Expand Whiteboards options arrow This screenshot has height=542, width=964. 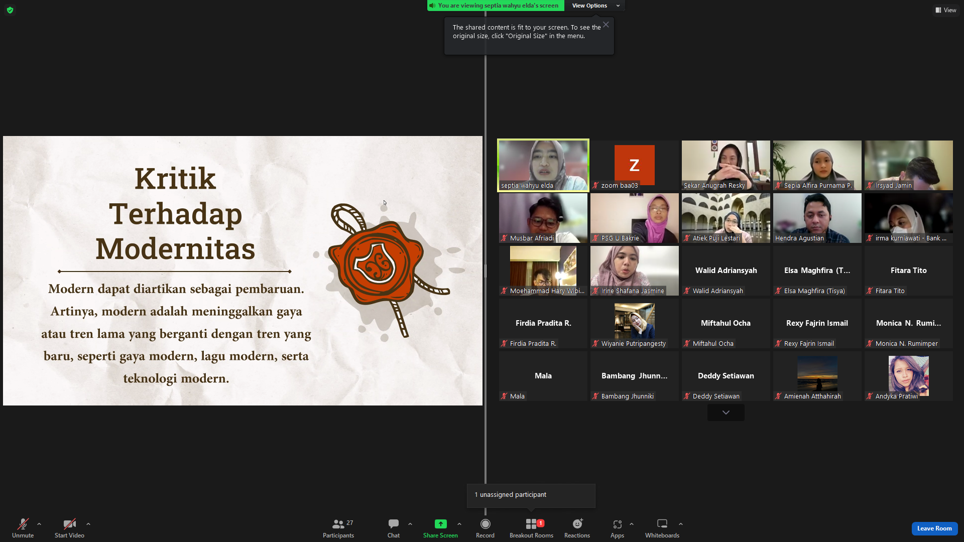(x=681, y=524)
